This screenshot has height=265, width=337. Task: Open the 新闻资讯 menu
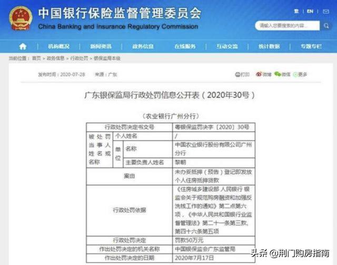[101, 46]
